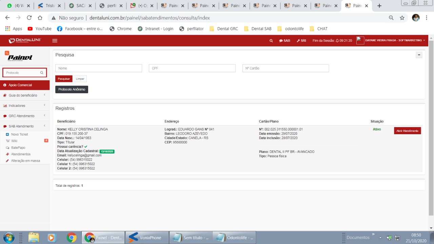434x244 pixels.
Task: Click the Protocolo Anônimo button
Action: [x=72, y=89]
